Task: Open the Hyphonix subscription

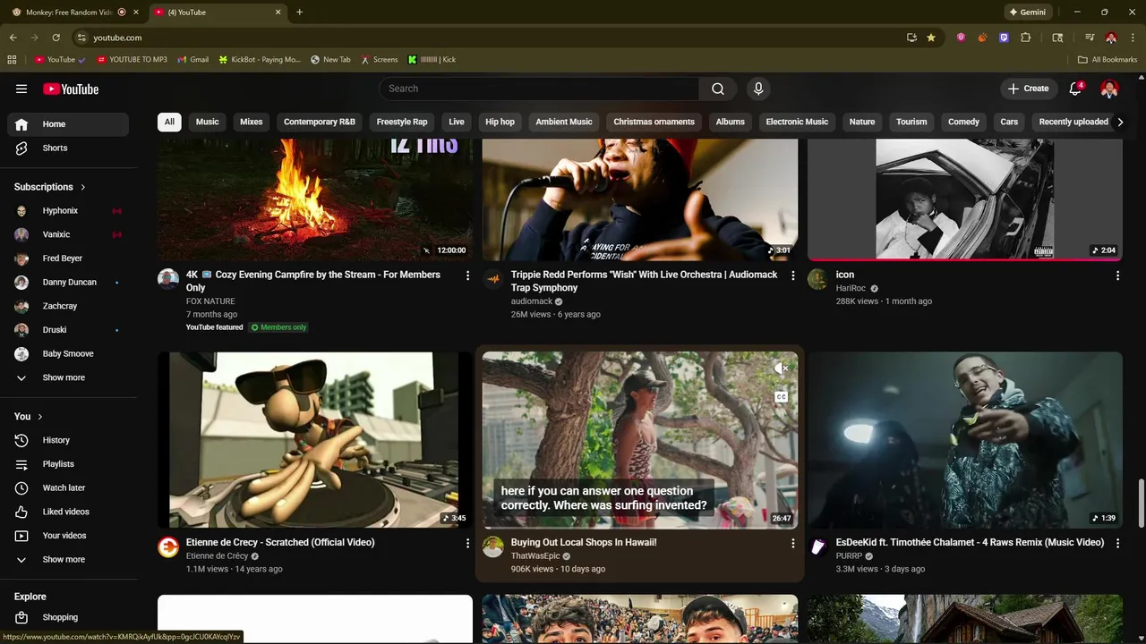Action: pos(68,211)
